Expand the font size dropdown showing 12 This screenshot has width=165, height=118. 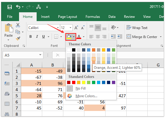70,28
